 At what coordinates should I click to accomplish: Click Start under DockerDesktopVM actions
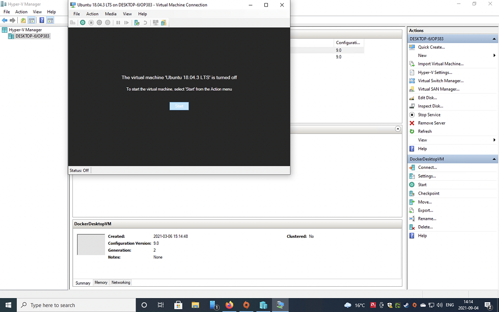(x=422, y=185)
